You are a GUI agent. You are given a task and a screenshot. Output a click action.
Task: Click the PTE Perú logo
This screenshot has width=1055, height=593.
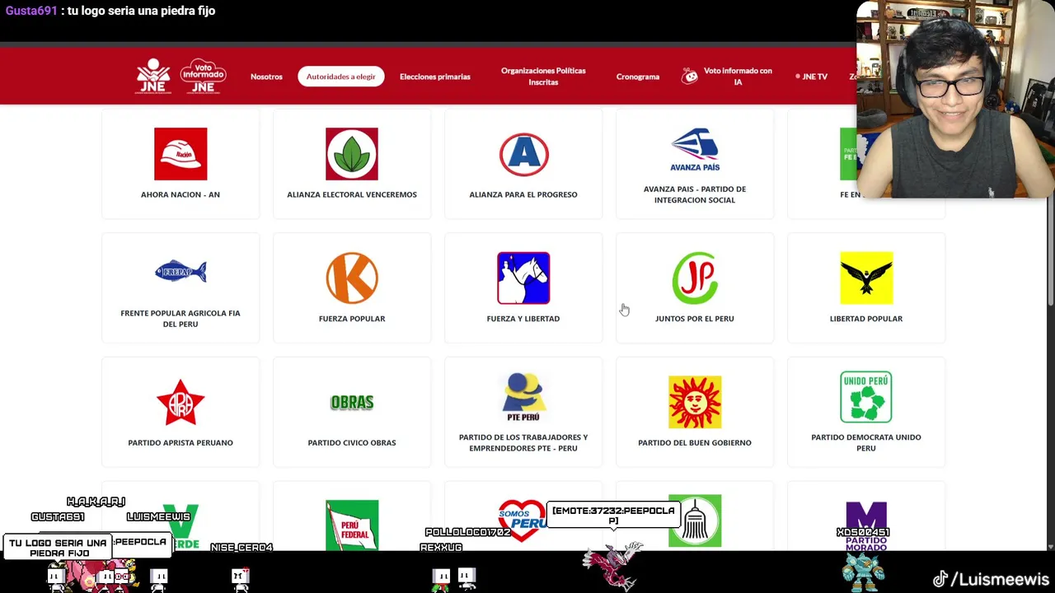click(x=523, y=397)
